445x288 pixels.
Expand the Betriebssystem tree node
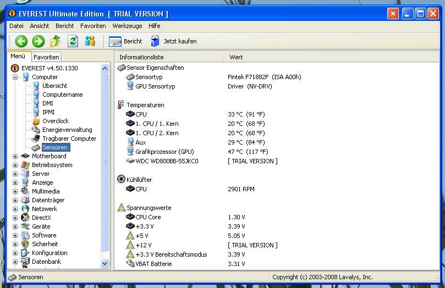tap(15, 165)
